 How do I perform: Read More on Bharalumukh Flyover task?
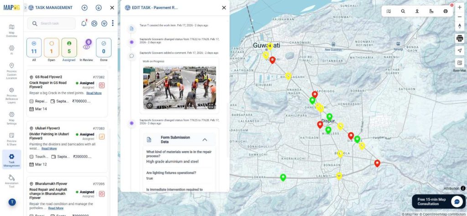[x=56, y=208]
